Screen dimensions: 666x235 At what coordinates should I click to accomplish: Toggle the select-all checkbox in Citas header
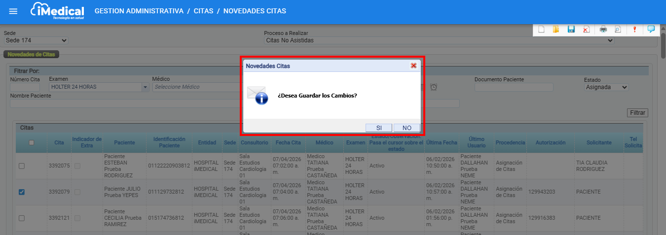pyautogui.click(x=32, y=142)
